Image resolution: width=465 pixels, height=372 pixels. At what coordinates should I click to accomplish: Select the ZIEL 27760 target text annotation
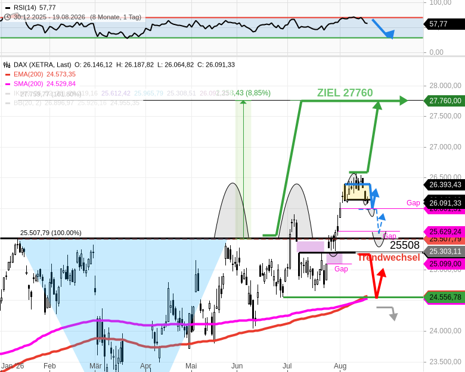tap(345, 93)
